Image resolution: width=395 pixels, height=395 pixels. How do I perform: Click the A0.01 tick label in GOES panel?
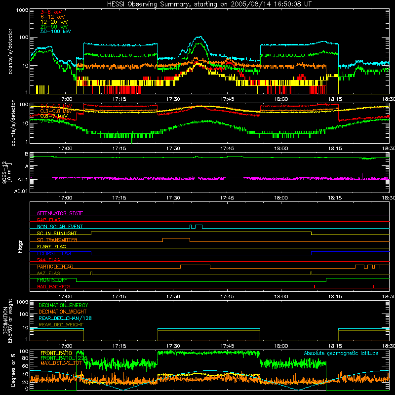coord(21,191)
